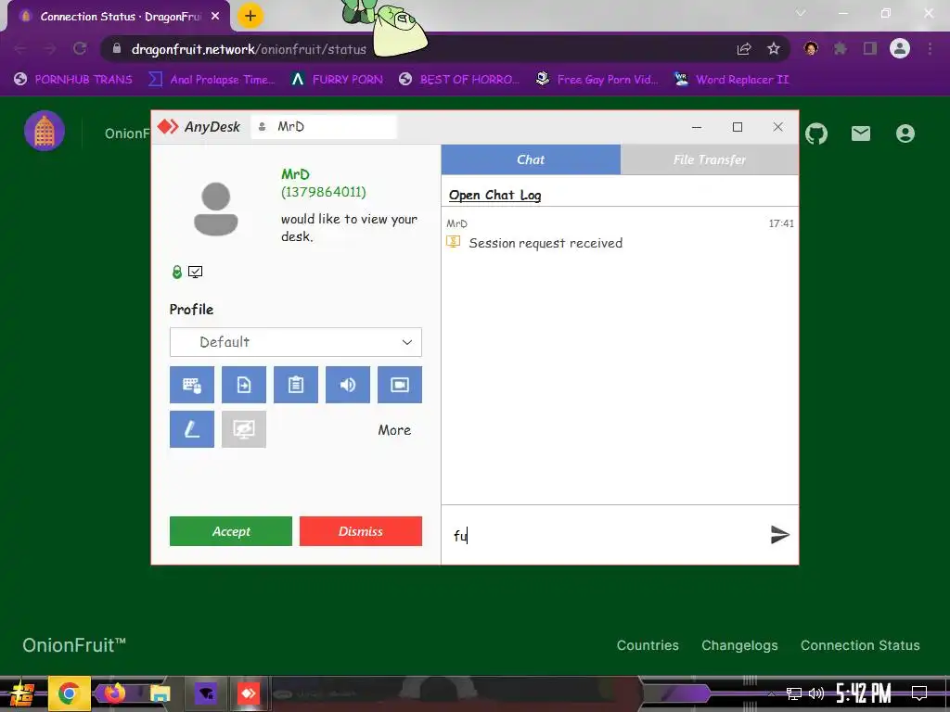This screenshot has width=950, height=712.
Task: Open Chrome from the taskbar
Action: [x=69, y=693]
